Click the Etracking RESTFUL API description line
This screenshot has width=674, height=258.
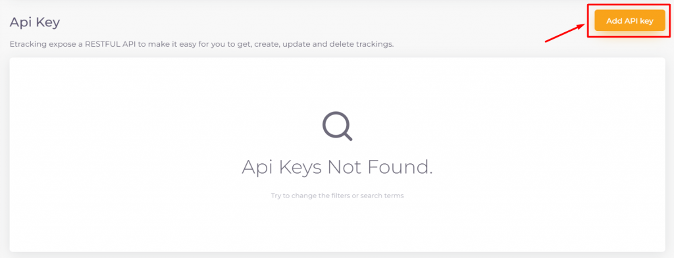click(x=201, y=44)
